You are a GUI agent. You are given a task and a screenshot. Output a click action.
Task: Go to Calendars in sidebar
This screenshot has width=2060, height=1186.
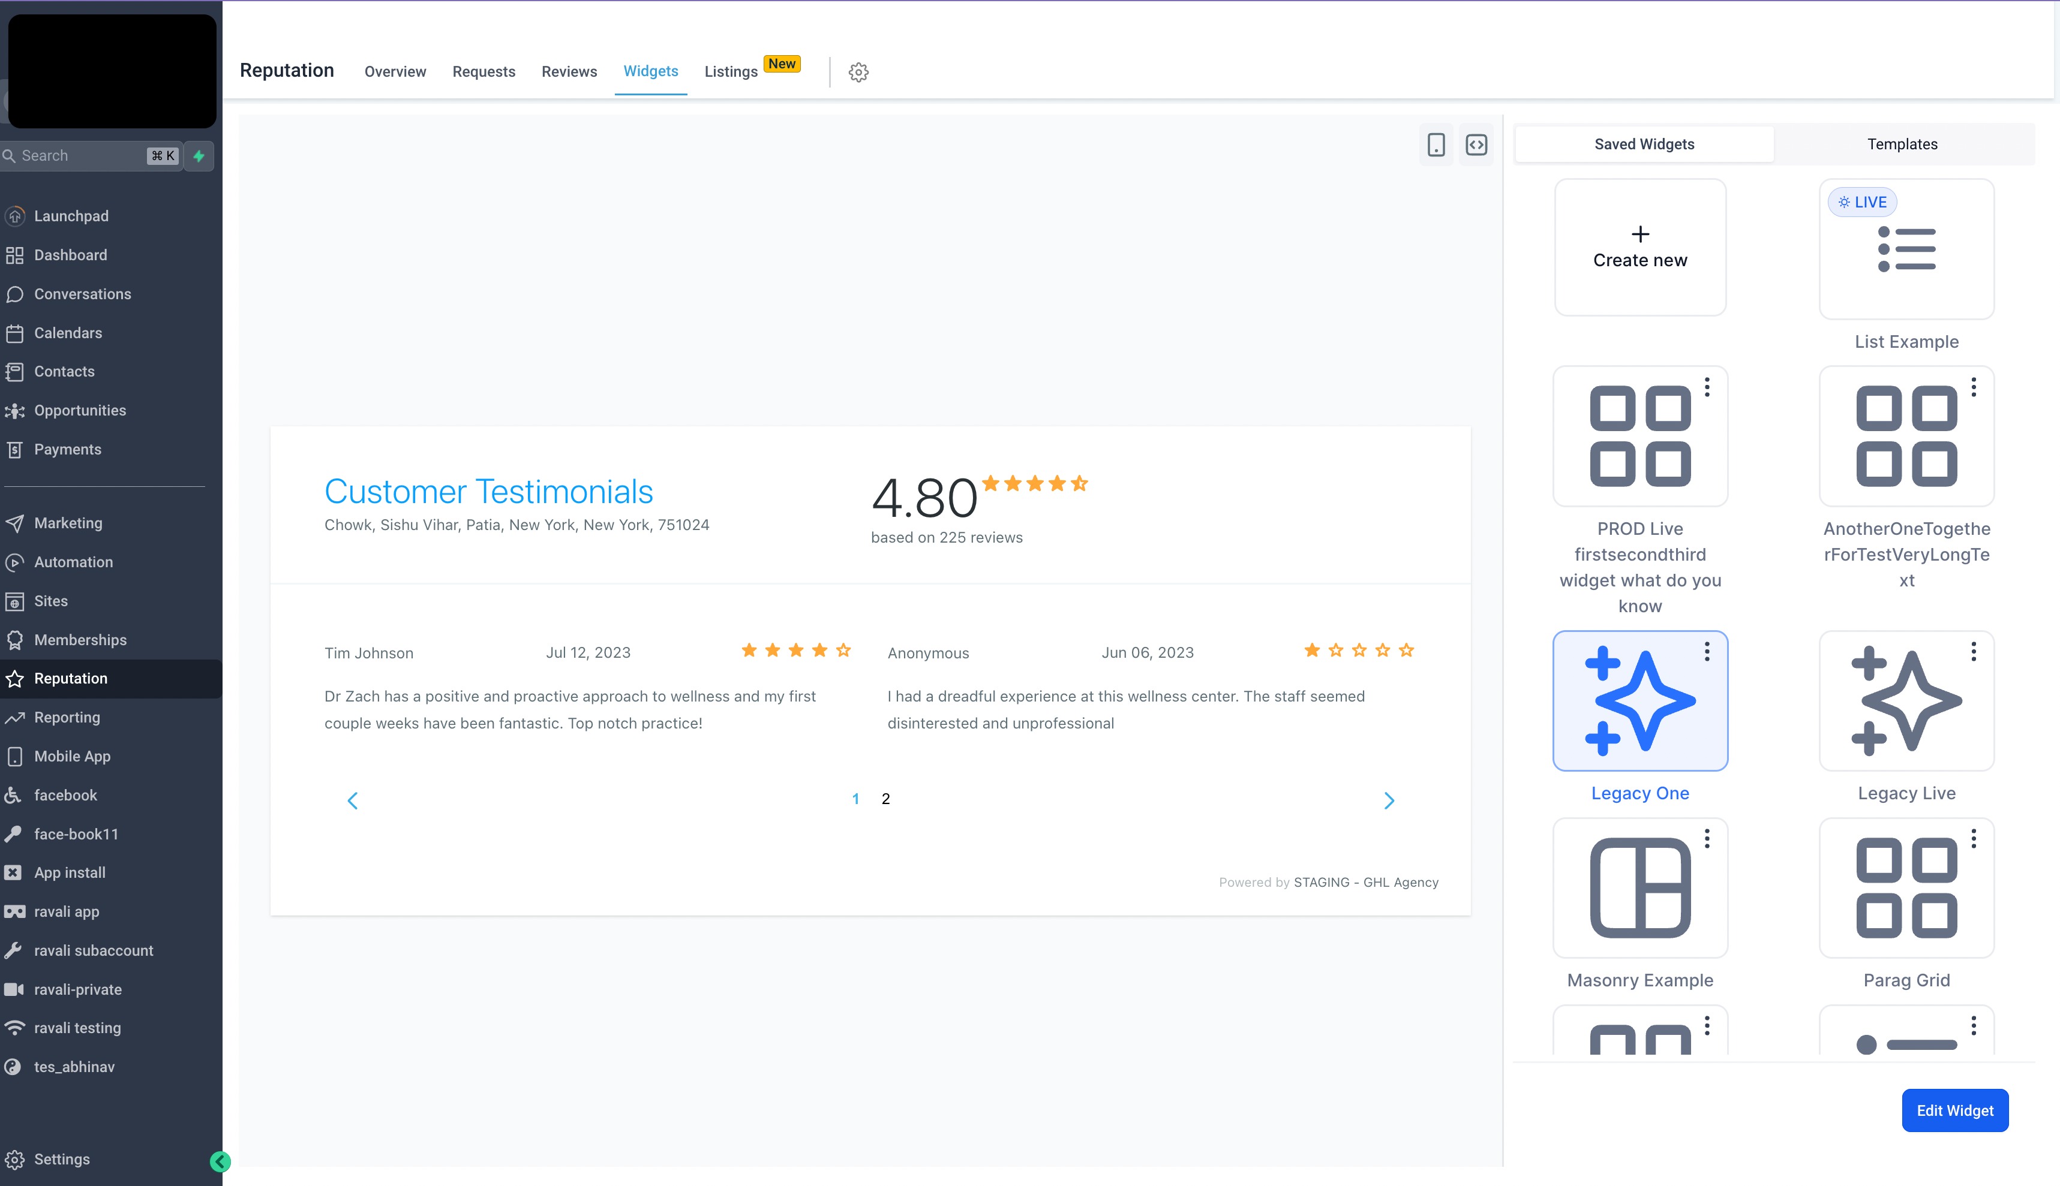[x=68, y=333]
